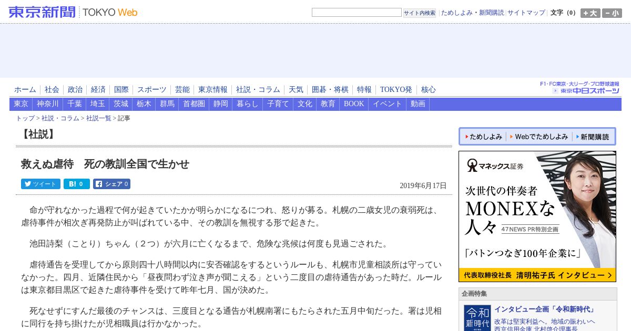Open the 東京中日スポーツ banner
The width and height of the screenshot is (631, 331).
tap(580, 87)
